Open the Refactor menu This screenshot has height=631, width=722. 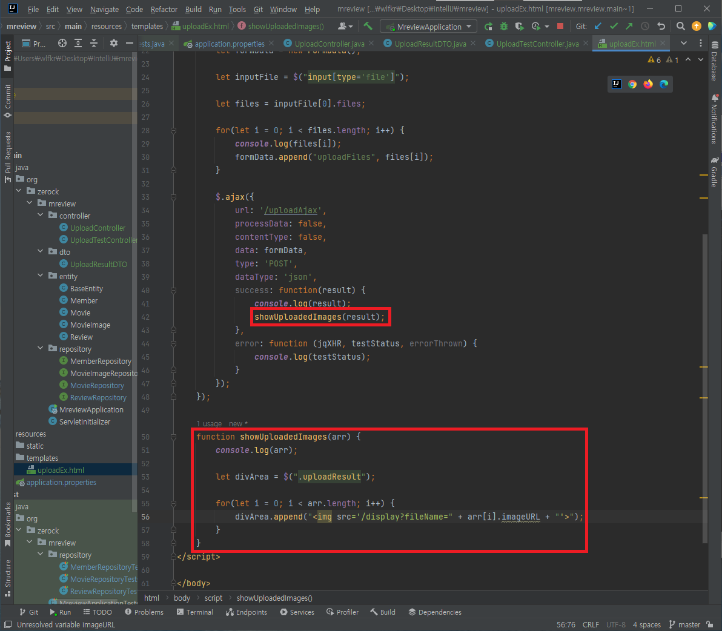[164, 9]
